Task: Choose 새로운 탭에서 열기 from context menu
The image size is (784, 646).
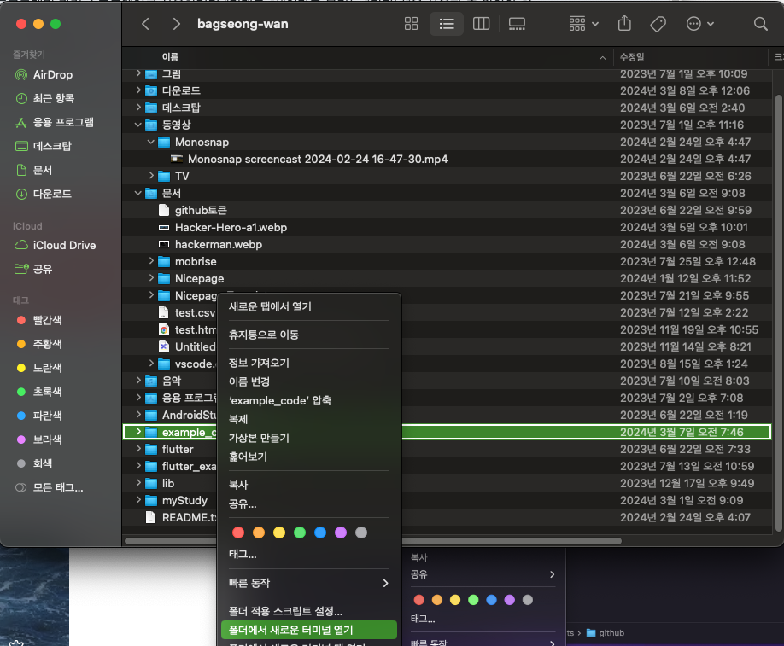Action: click(x=309, y=306)
